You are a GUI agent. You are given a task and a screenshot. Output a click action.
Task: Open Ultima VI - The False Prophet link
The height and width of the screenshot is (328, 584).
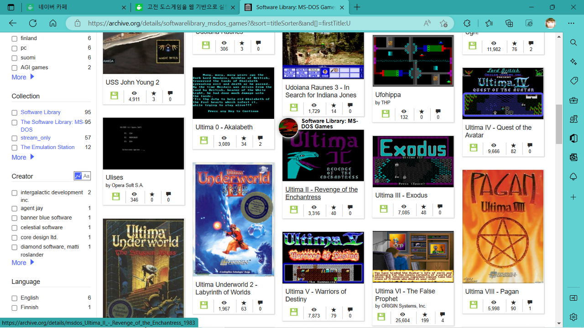tap(405, 295)
